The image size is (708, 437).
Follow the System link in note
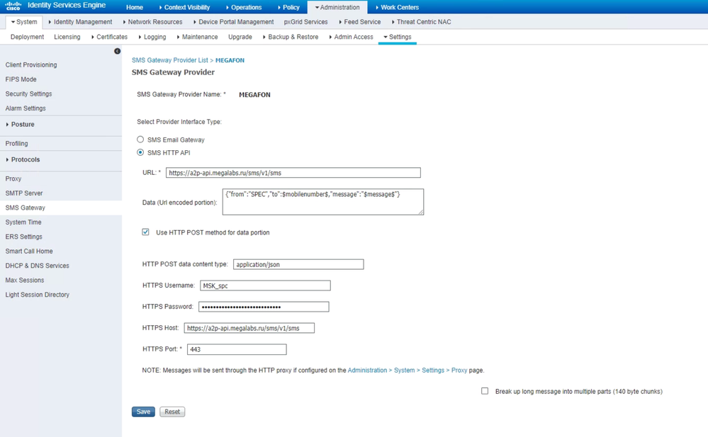(x=404, y=370)
